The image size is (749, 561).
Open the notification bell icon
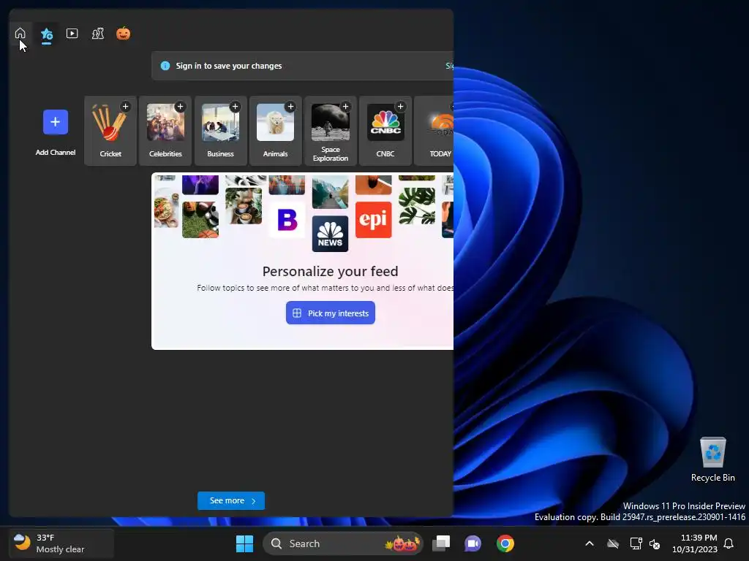point(729,543)
